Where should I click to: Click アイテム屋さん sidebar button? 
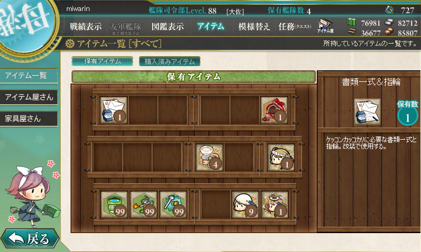pos(29,97)
